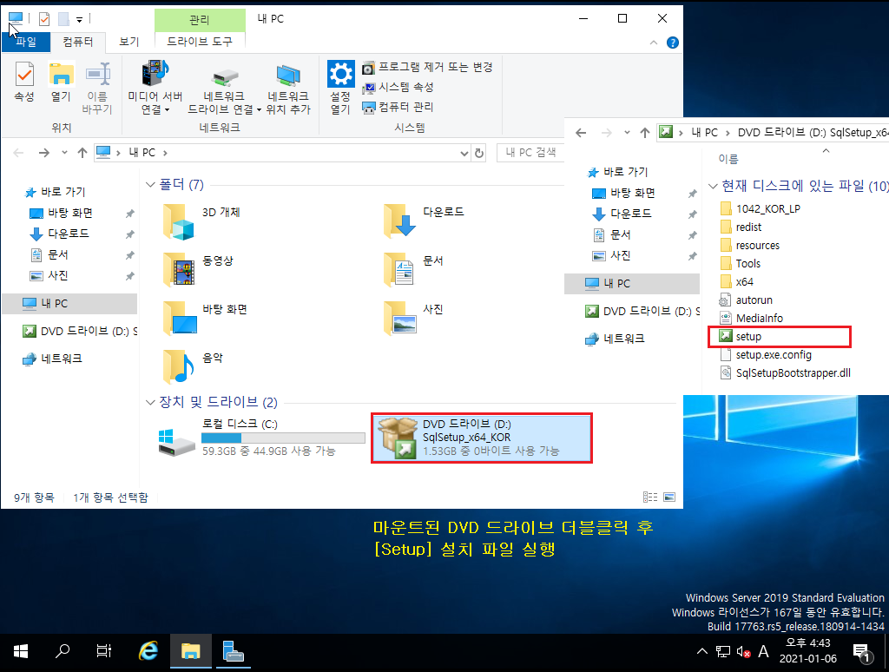Click the 미디어 서버 연결 ribbon icon

click(155, 88)
